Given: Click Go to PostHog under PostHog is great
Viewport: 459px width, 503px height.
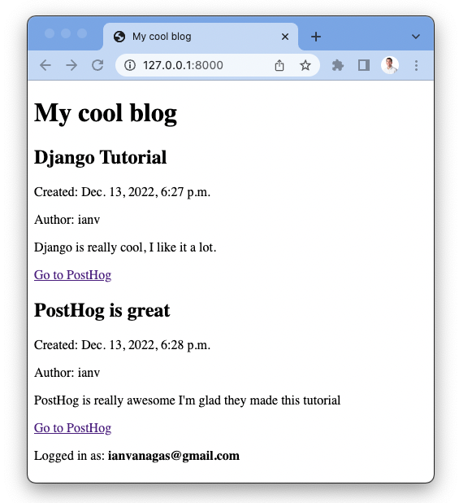Looking at the screenshot, I should click(x=72, y=428).
